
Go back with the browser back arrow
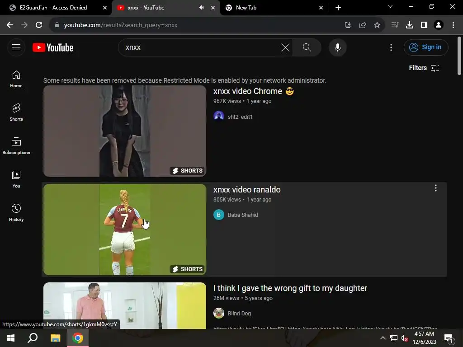(10, 25)
